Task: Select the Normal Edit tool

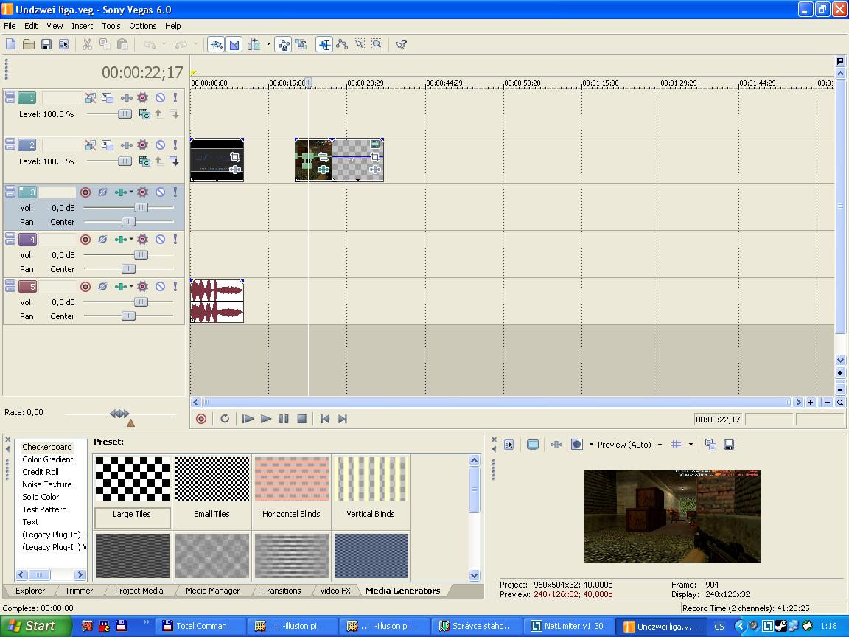Action: tap(324, 44)
